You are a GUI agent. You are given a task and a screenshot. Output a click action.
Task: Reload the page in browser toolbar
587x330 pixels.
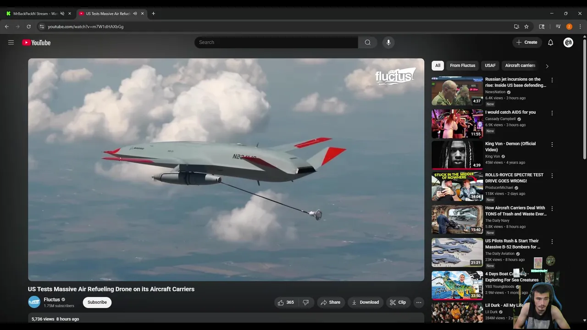28,27
